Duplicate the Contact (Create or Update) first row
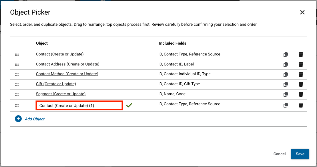 pyautogui.click(x=286, y=54)
